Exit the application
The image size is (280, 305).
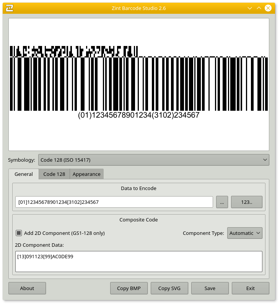(251, 288)
